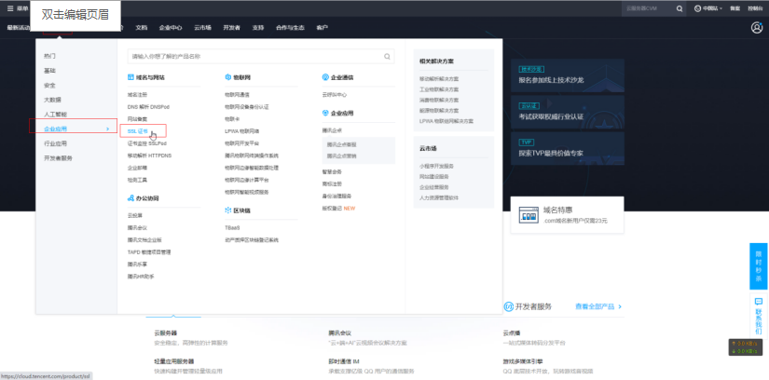
Task: Click the search icon in the product search box
Action: click(x=388, y=57)
